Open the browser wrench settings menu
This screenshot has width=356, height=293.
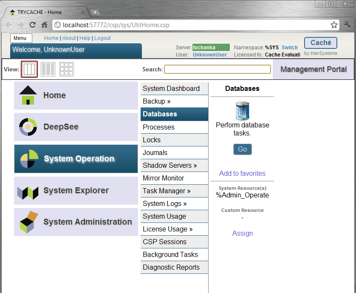click(347, 25)
